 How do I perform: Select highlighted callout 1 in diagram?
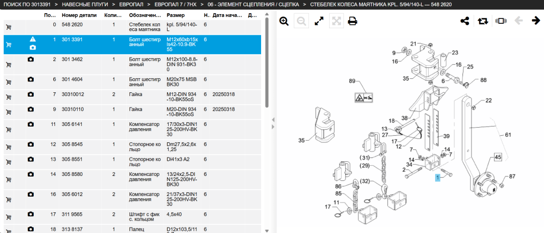tap(438, 178)
